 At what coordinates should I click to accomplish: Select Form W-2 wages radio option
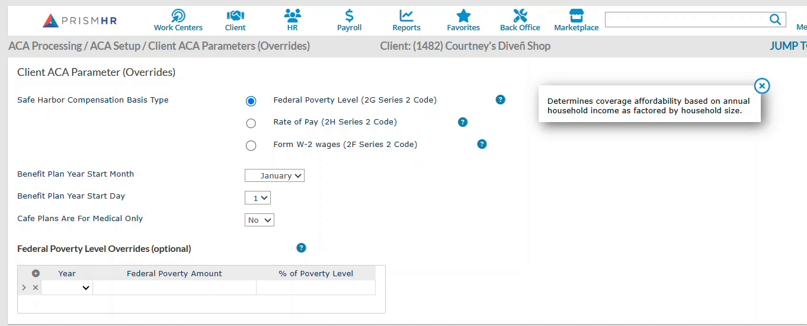click(251, 146)
